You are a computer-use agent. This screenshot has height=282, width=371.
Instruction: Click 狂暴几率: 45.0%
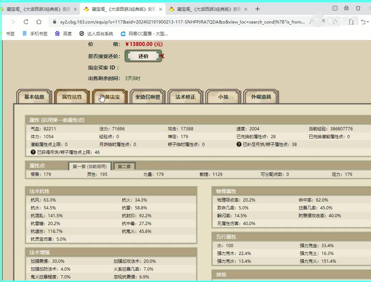315,208
